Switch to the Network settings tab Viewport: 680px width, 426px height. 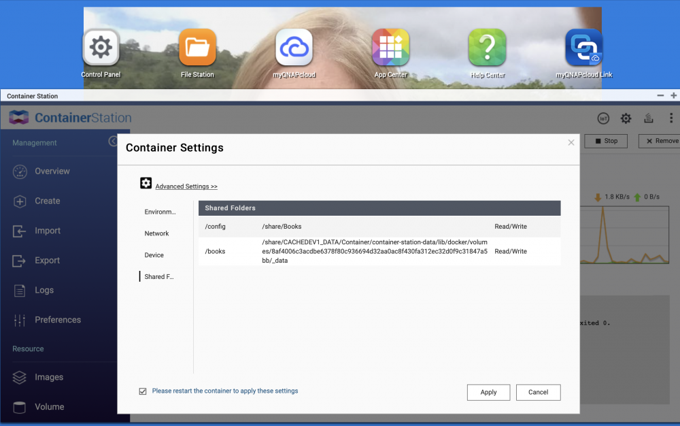tap(156, 233)
